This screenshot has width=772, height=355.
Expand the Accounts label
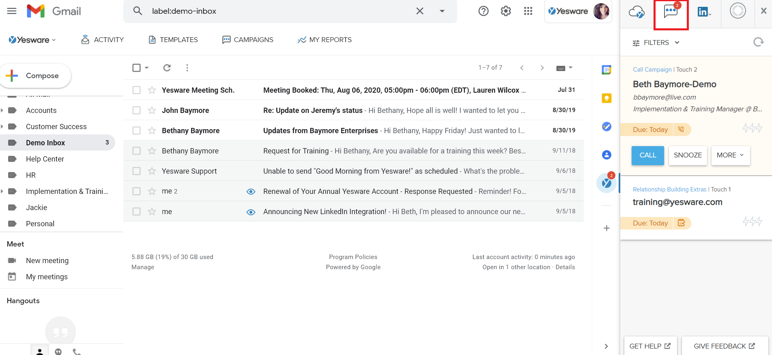coord(2,110)
